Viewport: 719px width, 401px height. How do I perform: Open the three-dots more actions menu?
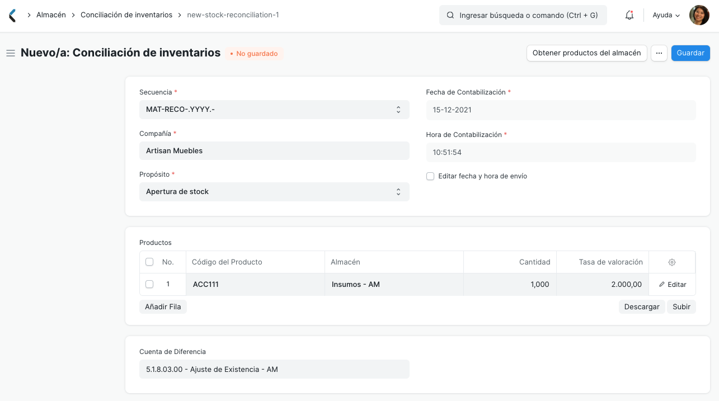(x=659, y=53)
